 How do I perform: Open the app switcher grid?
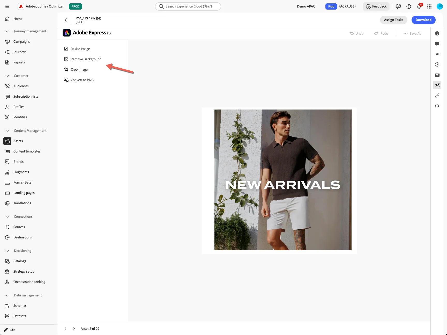point(429,6)
